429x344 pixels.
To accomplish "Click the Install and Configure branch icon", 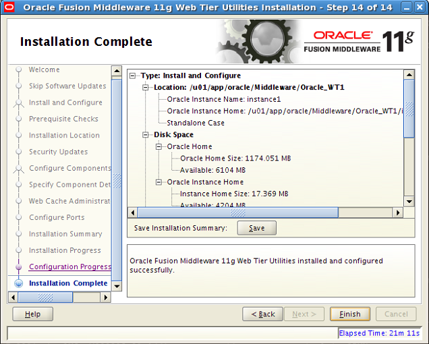I will (19, 103).
